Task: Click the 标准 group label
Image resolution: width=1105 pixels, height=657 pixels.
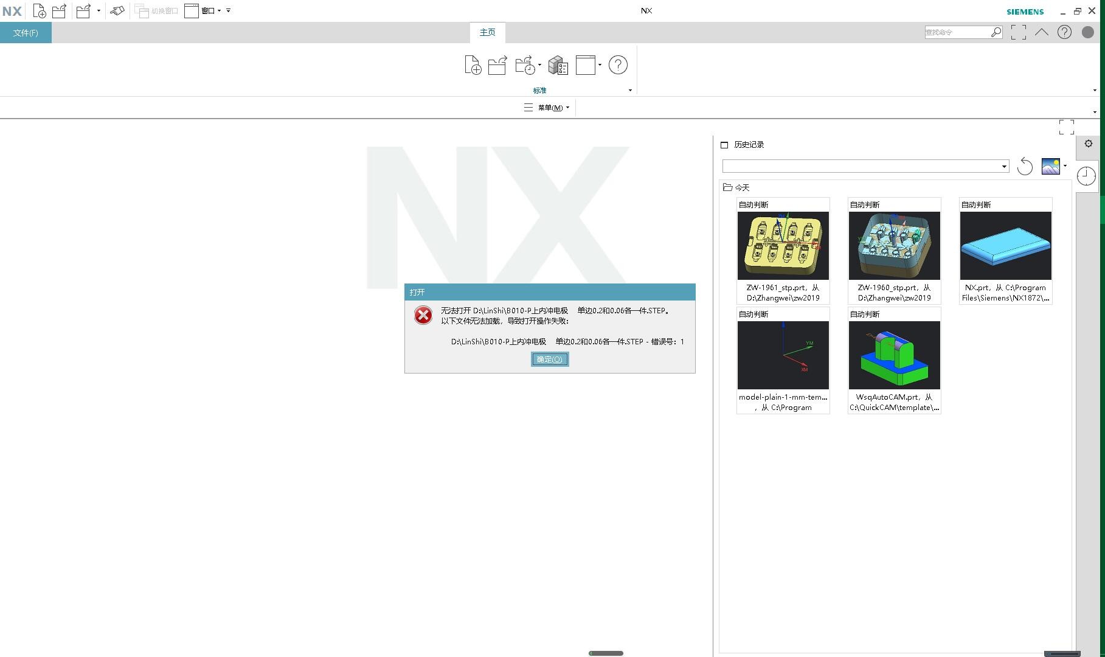Action: (x=539, y=91)
